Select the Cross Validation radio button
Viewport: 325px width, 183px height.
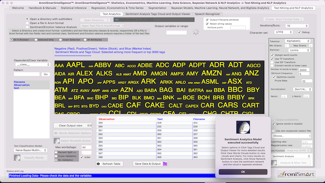pyautogui.click(x=56, y=156)
